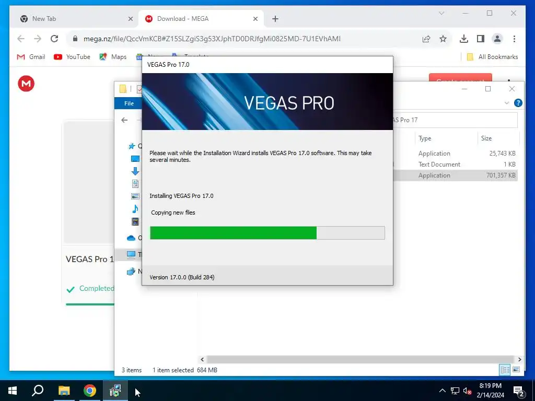Click the MEGA logo
The height and width of the screenshot is (401, 535).
pyautogui.click(x=26, y=84)
